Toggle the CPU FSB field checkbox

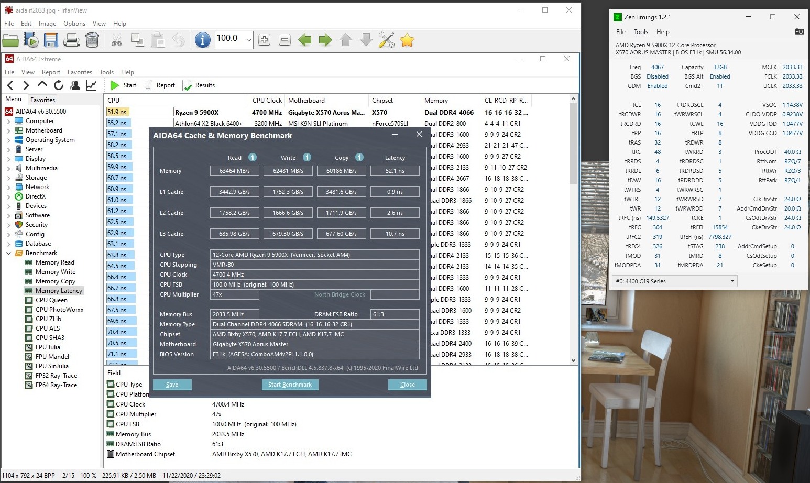tap(111, 424)
